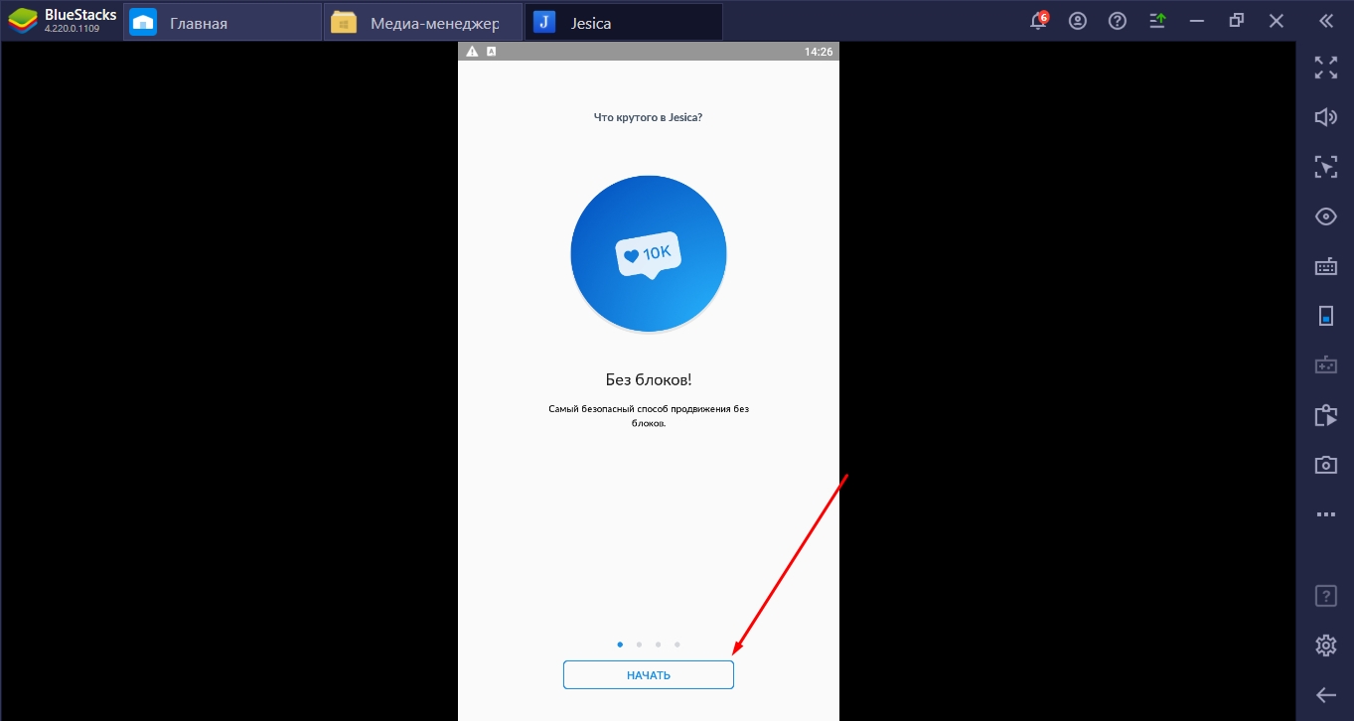Click the Что крутого в Jesica? text
This screenshot has height=721, width=1354.
(649, 117)
